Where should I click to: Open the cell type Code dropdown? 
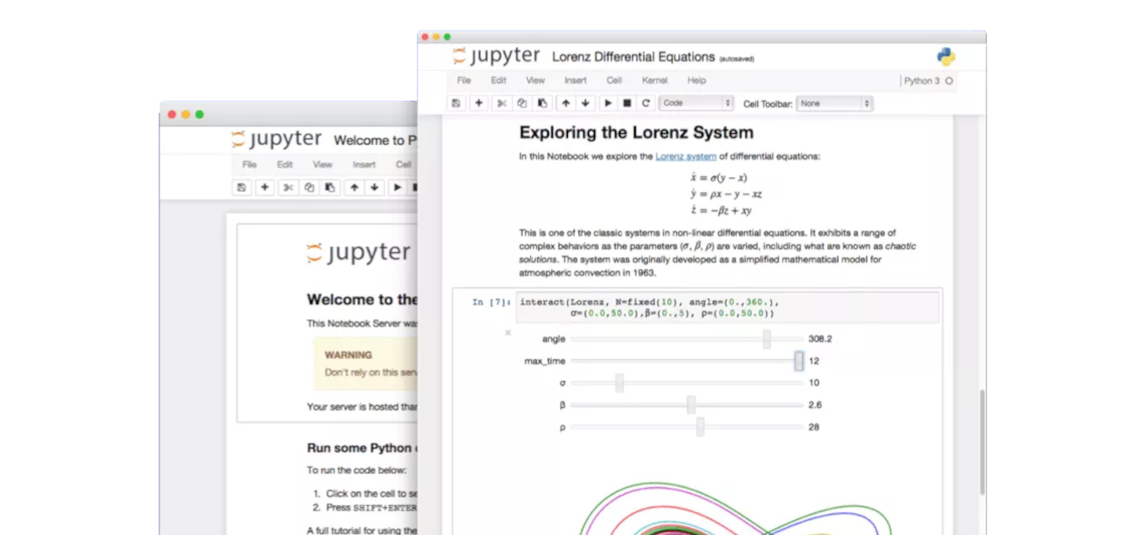pyautogui.click(x=696, y=103)
